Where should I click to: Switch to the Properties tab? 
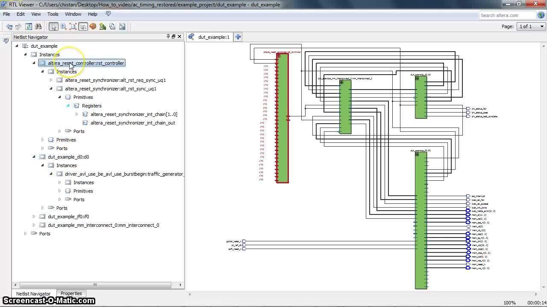click(x=71, y=293)
